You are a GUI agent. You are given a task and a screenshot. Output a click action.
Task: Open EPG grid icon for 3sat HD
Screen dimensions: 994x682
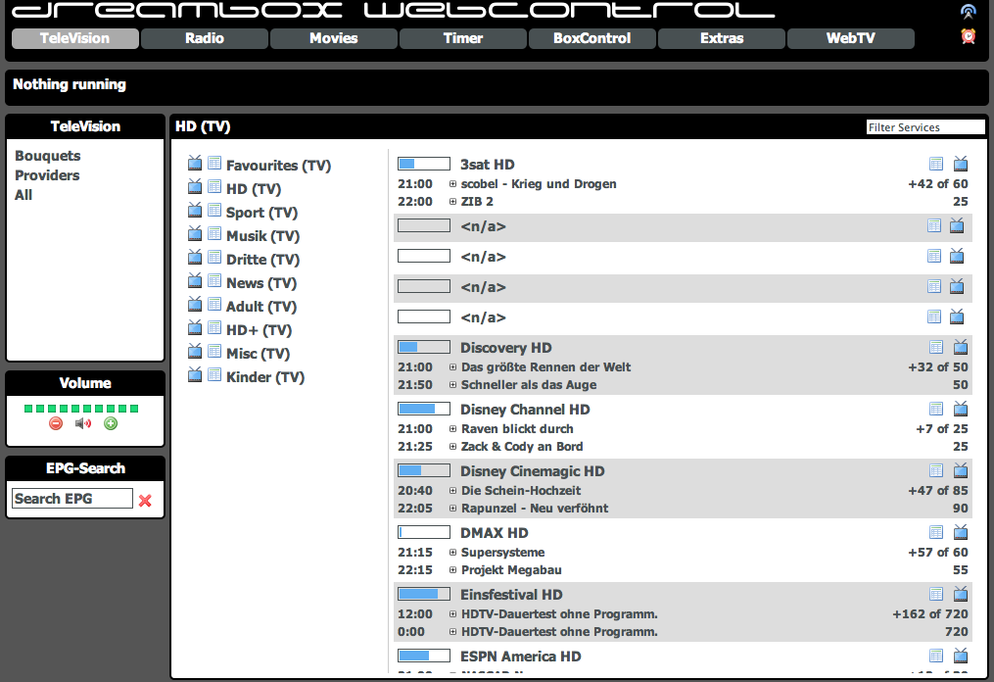click(x=936, y=164)
